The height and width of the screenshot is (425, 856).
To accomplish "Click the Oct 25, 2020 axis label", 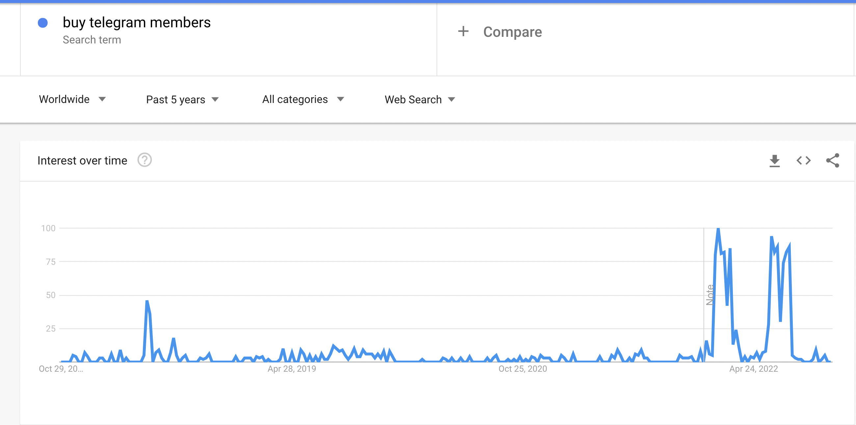I will click(x=522, y=369).
